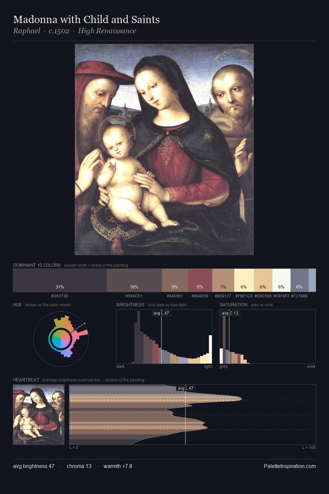
Task: Click the BRIGHTNESS section heading
Action: 130,305
